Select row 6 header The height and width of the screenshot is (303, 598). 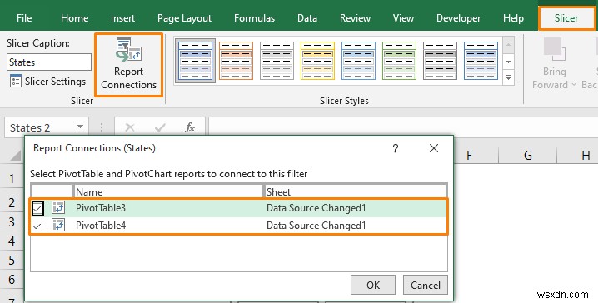[12, 279]
